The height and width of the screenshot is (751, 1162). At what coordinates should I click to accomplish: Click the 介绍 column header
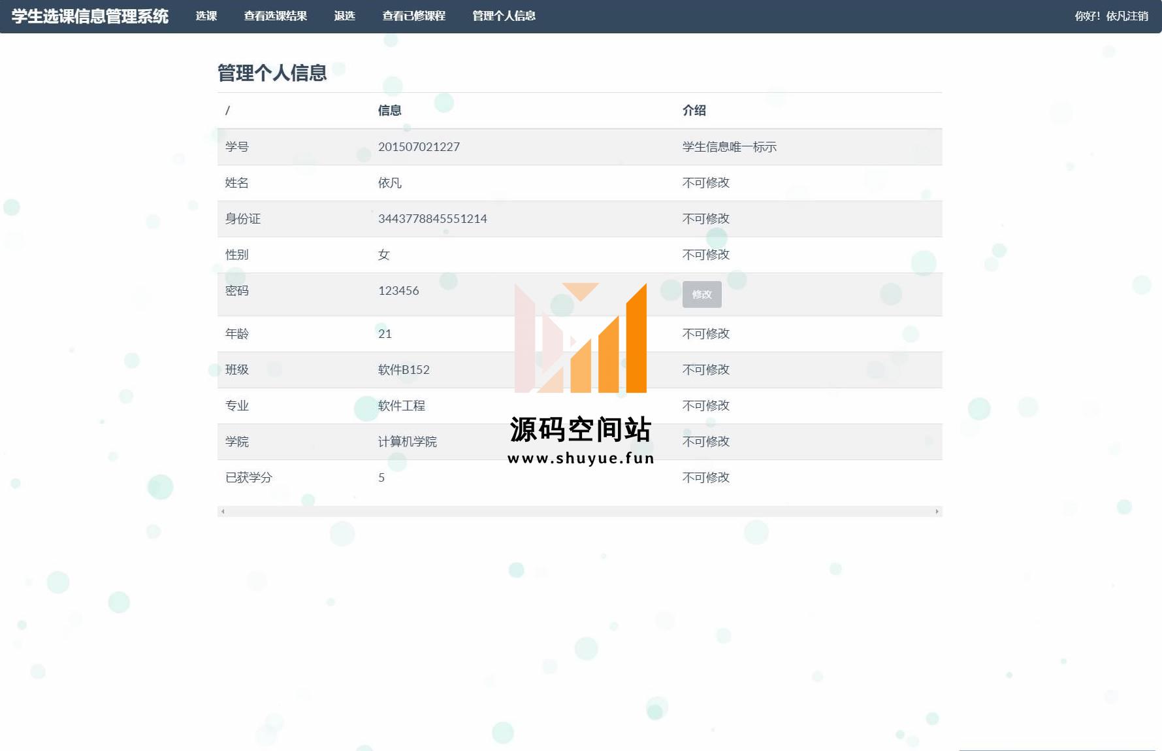pyautogui.click(x=694, y=110)
